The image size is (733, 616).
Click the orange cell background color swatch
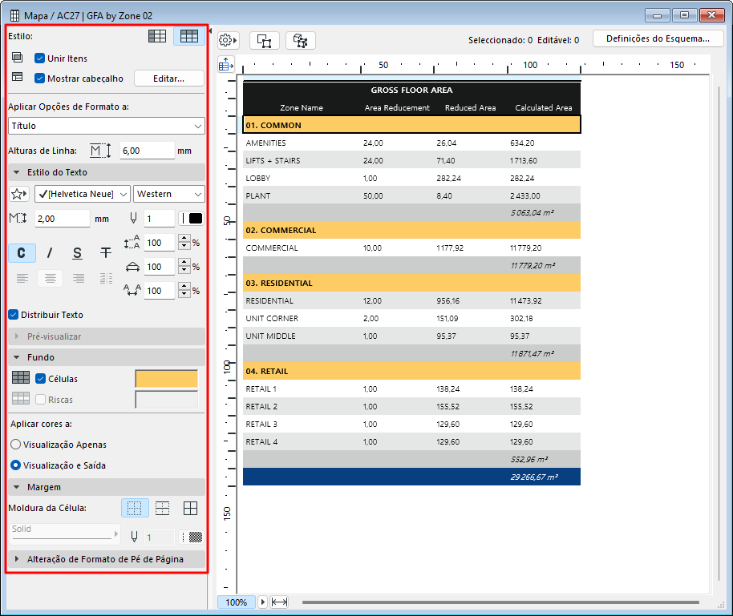point(166,379)
